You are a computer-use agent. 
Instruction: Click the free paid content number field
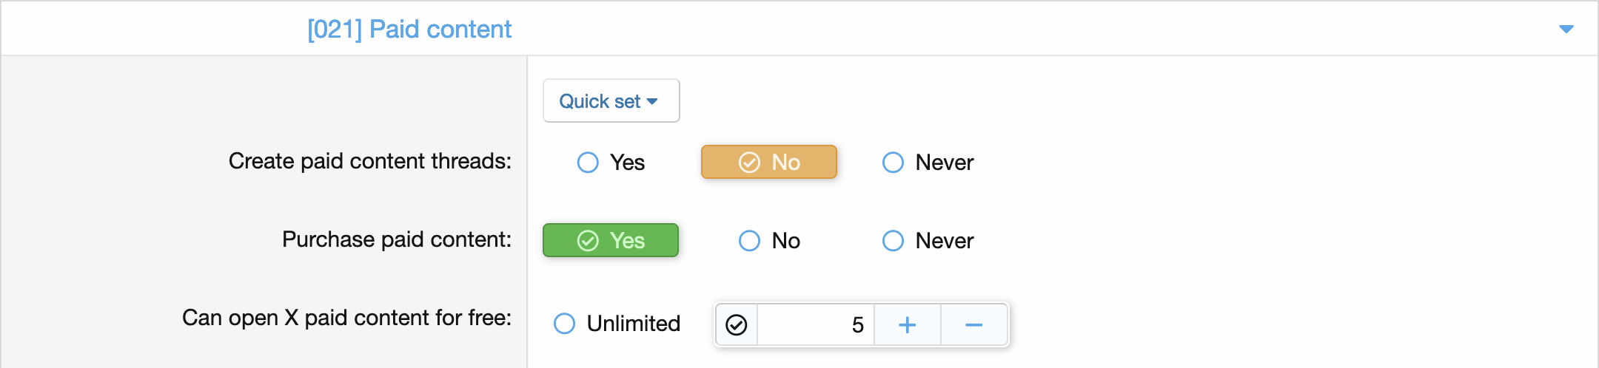[815, 324]
